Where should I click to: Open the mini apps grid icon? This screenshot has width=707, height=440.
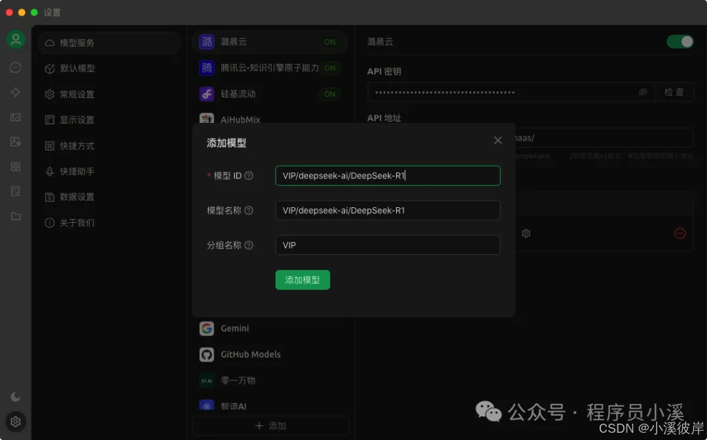(x=15, y=167)
